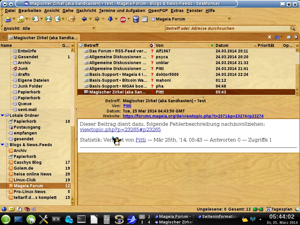Open the Termine und Aufgaben menu
Screen dimensions: 300x225
click(122, 11)
